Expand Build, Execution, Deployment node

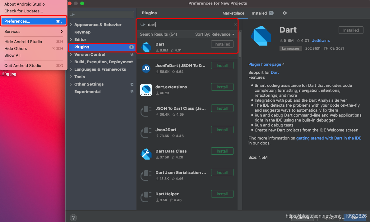71,62
